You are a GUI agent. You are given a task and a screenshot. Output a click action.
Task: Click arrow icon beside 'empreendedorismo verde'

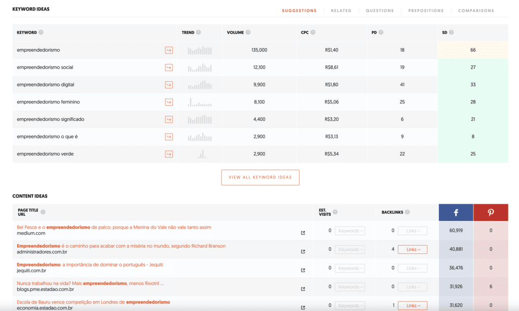(x=169, y=154)
